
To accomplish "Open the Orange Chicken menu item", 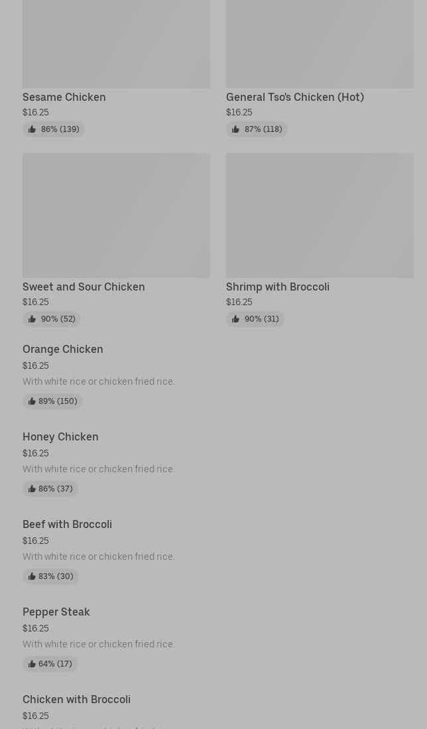I will click(x=63, y=349).
